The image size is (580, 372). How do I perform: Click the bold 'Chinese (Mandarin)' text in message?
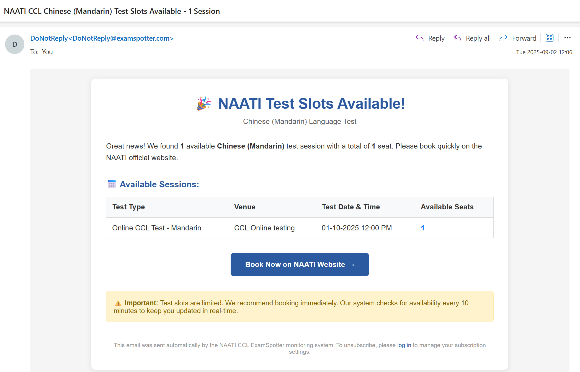click(x=251, y=146)
